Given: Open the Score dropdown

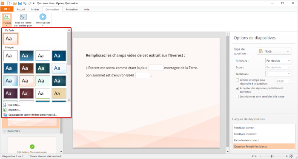Looking at the screenshot, I should click(x=278, y=67).
